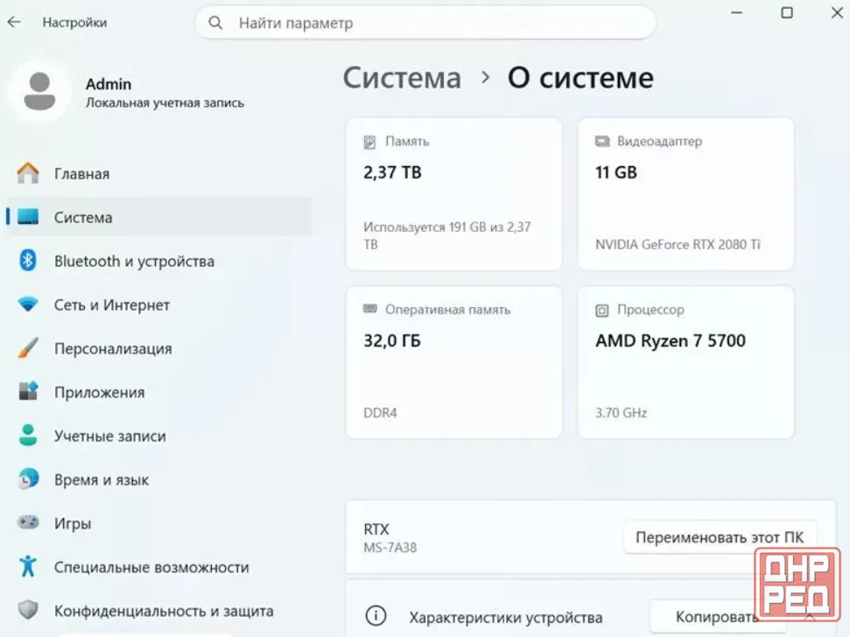The image size is (850, 637).
Task: Open the Процессор AMD Ryzen card
Action: click(685, 362)
